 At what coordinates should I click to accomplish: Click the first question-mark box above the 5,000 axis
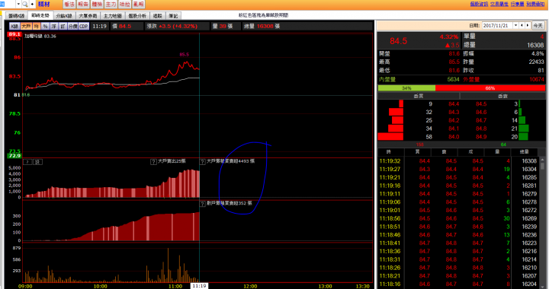point(27,162)
